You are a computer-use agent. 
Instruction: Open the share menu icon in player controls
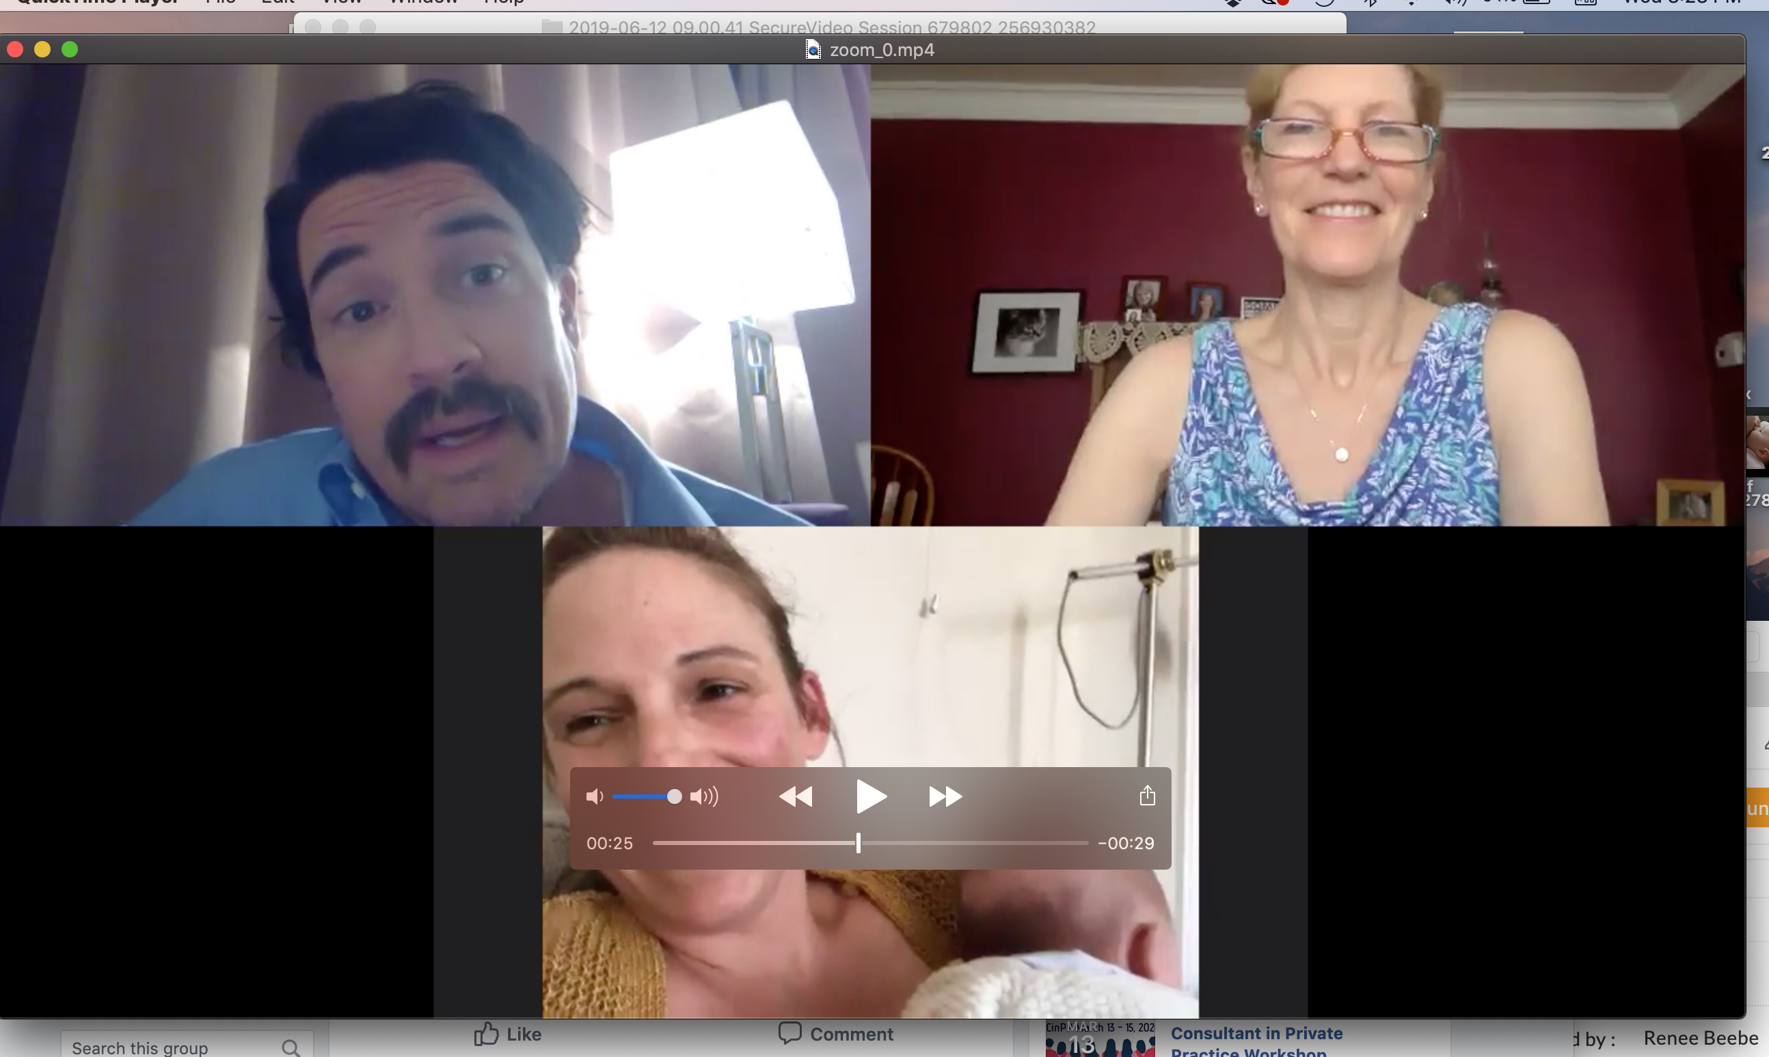(1146, 795)
